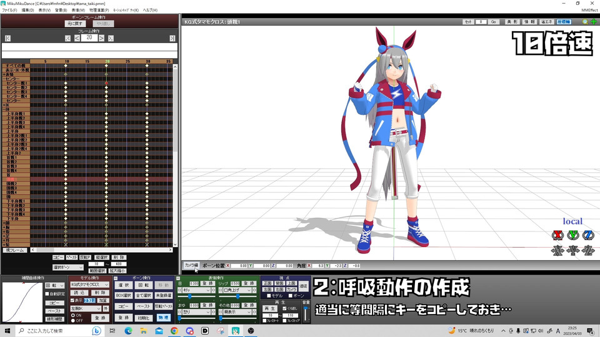Toggle フレ・スタート frame start checkbox

coord(264,321)
